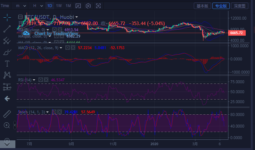Collapse the BTC/USDT legend box
255x150 pixels.
(x=20, y=17)
